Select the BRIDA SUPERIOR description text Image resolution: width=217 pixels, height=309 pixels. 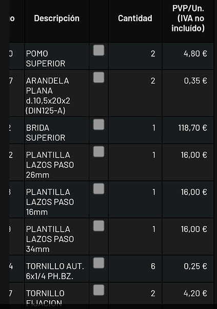46,133
